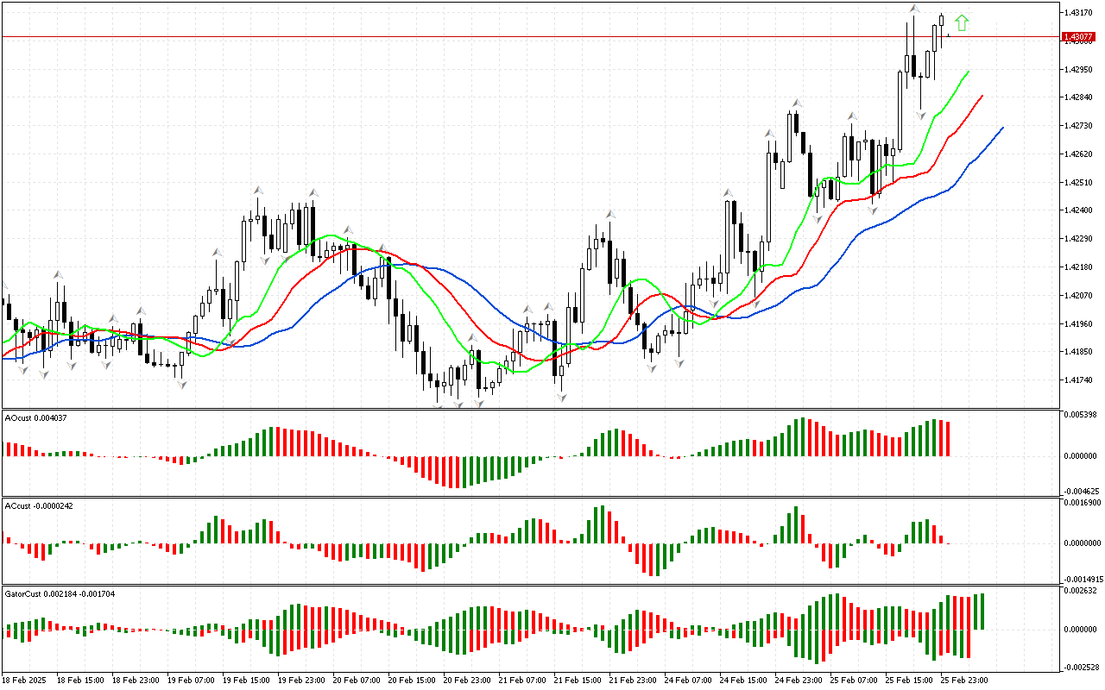Click the green up arrow buy signal
The width and height of the screenshot is (1105, 690).
tap(962, 23)
